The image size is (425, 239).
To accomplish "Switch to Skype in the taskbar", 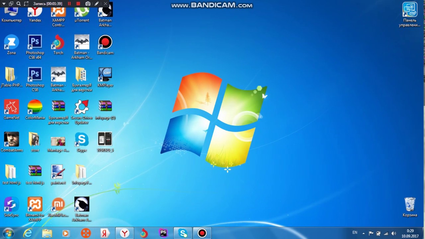I will (x=183, y=233).
